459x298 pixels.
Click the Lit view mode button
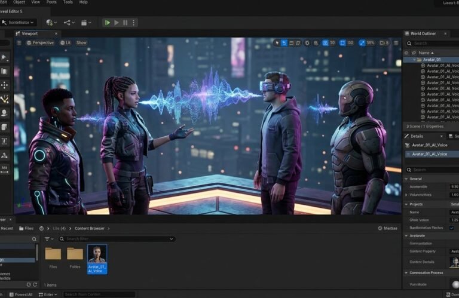[66, 42]
